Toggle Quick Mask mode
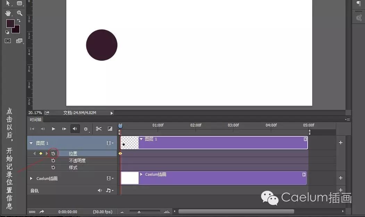Image resolution: width=365 pixels, height=217 pixels. click(x=8, y=41)
